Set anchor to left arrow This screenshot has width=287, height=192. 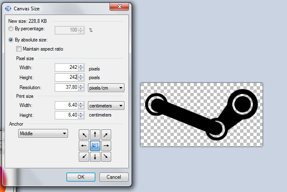(84, 146)
